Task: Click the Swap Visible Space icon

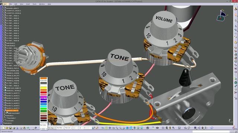Action: 141,128
